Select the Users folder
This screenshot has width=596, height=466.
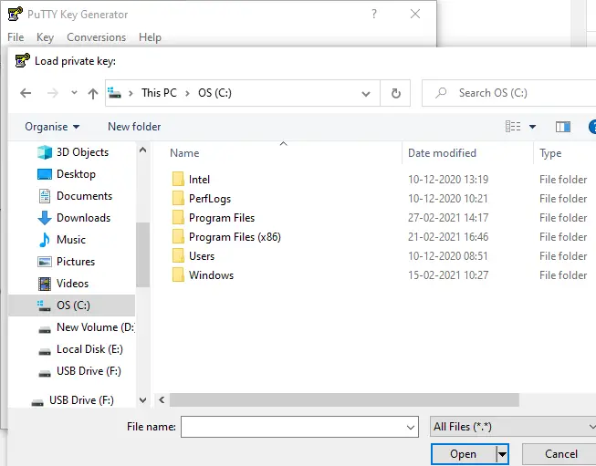point(202,256)
